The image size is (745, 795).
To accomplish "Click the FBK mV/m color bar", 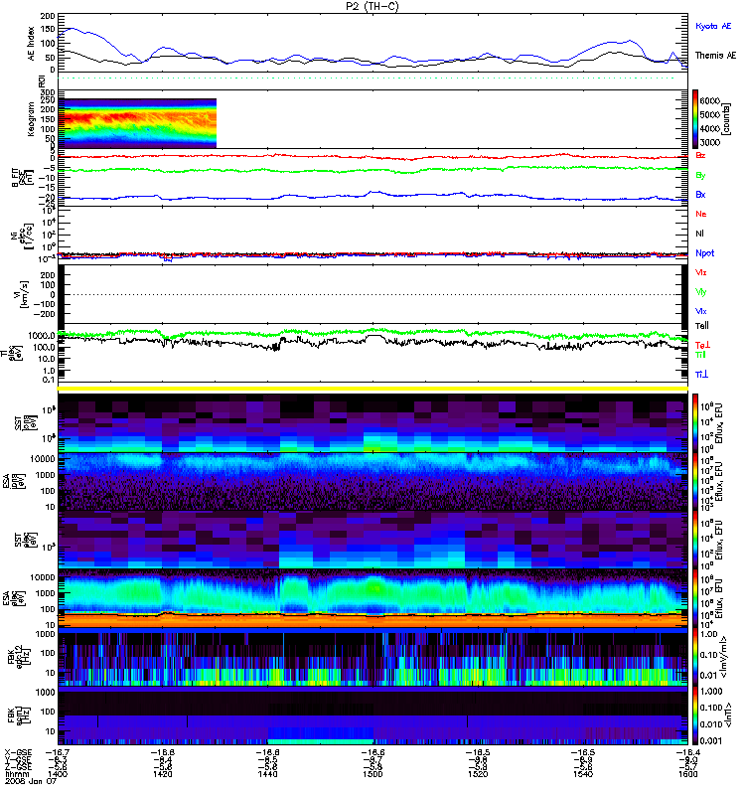I will tap(695, 657).
